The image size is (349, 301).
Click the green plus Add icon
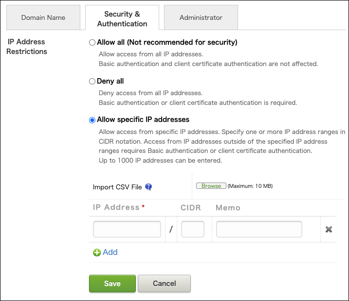97,252
